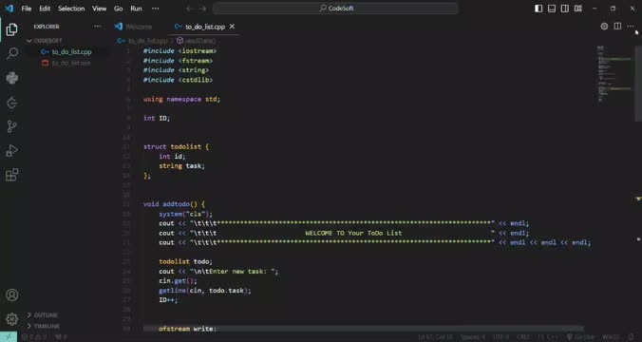
Task: Open the Python extension panel icon
Action: pyautogui.click(x=12, y=78)
